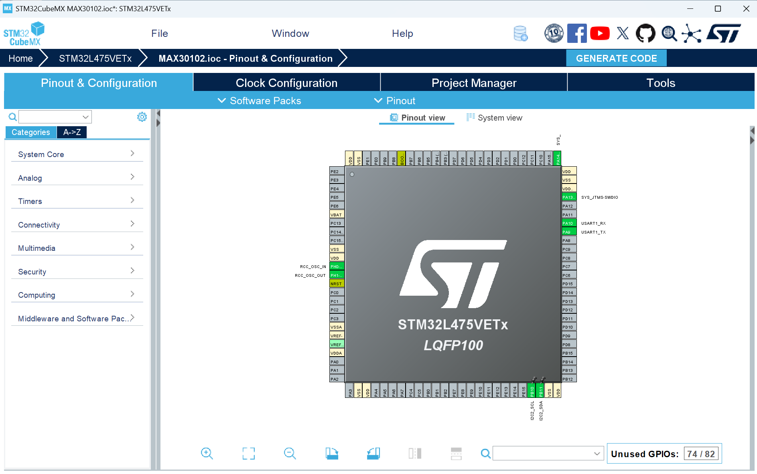
Task: Open the Help menu
Action: 402,34
